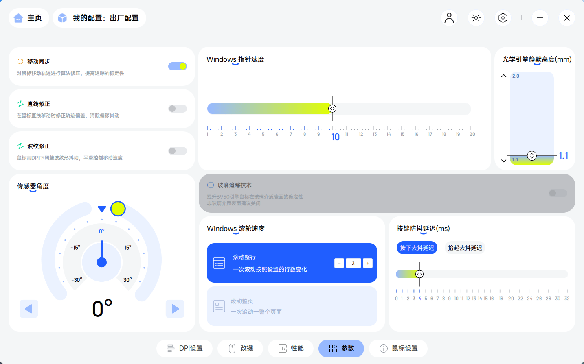
Task: Switch to the 抬起去抖延迟 tab
Action: click(465, 248)
